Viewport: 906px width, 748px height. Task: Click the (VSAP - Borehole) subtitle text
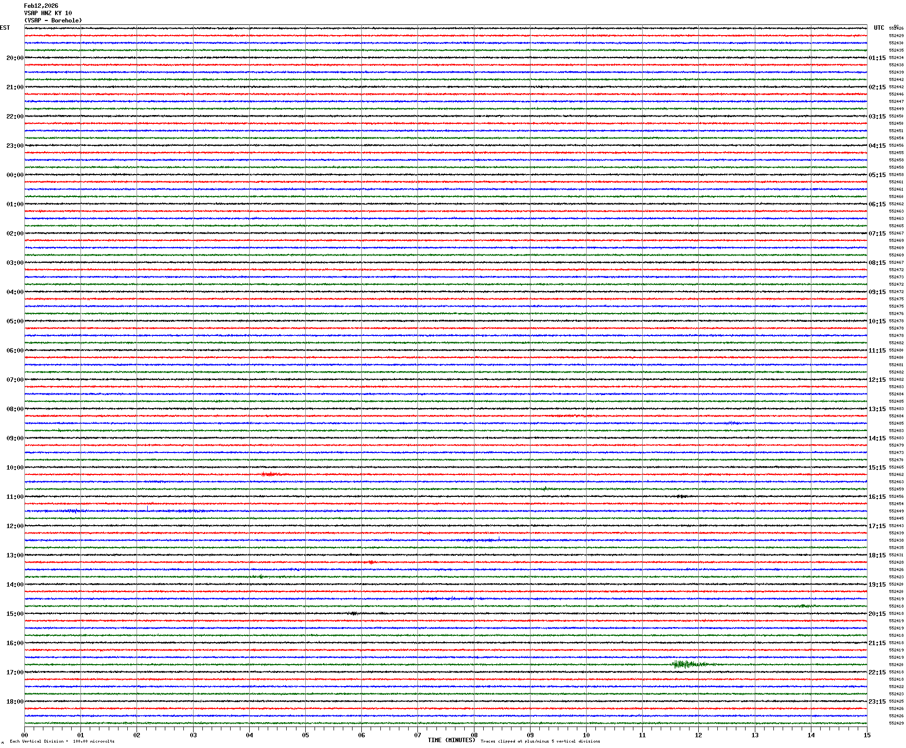click(53, 20)
